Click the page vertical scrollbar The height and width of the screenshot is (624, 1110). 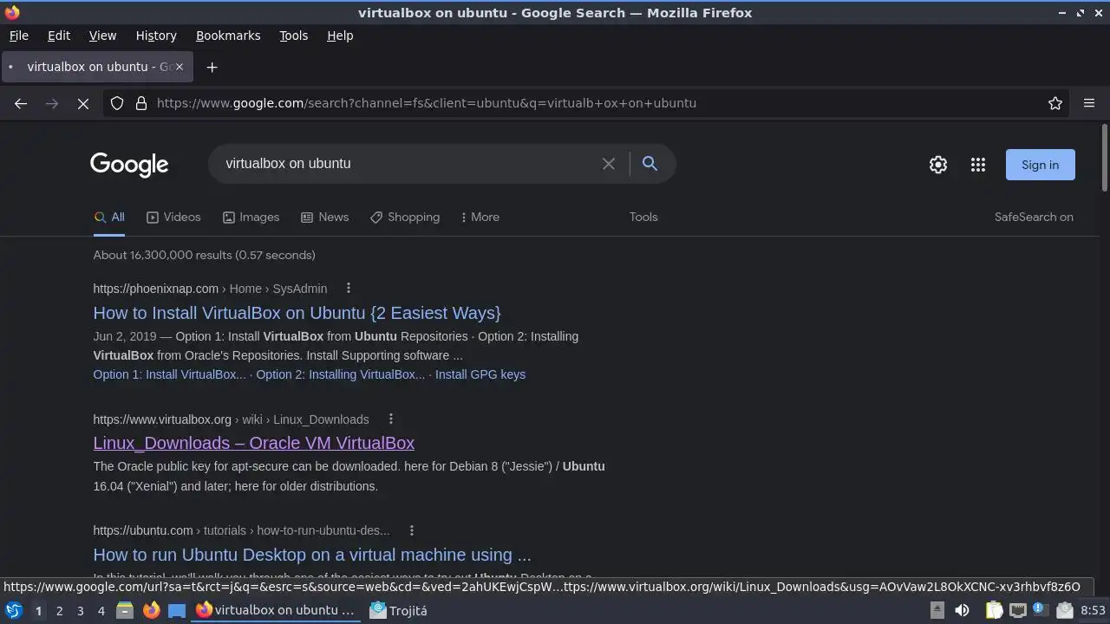[x=1104, y=156]
